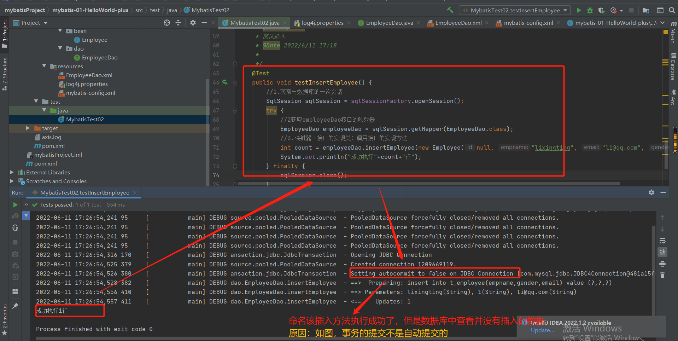Click the locate-file crosshair icon in Project panel
Viewport: 678px width, 341px height.
point(167,23)
